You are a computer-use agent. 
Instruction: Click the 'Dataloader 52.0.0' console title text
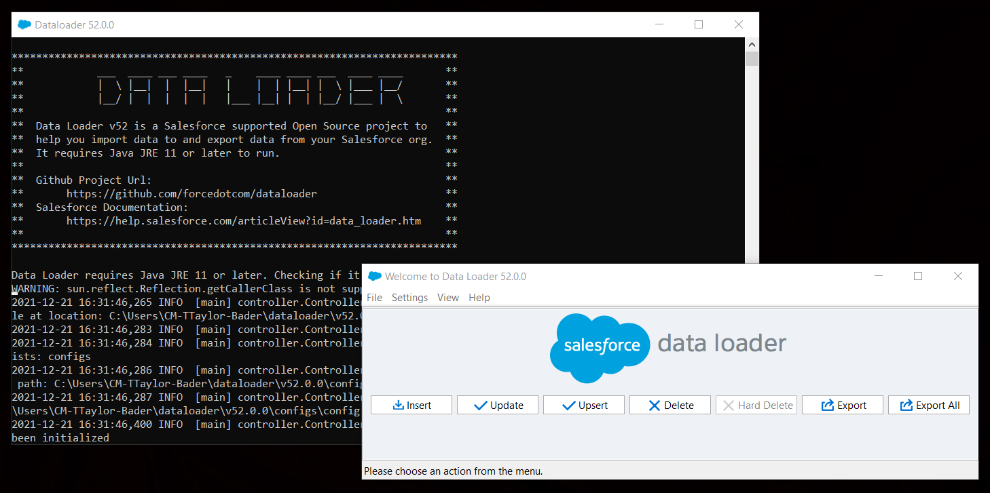pyautogui.click(x=75, y=24)
